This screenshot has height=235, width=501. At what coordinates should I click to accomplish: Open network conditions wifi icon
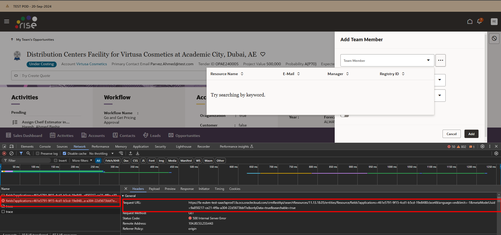point(121,153)
